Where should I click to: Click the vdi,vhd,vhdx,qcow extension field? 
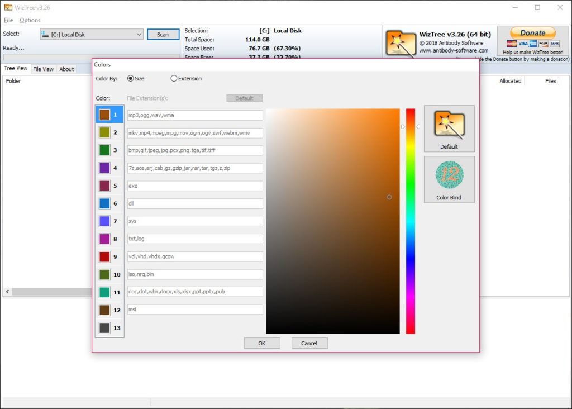pyautogui.click(x=195, y=256)
